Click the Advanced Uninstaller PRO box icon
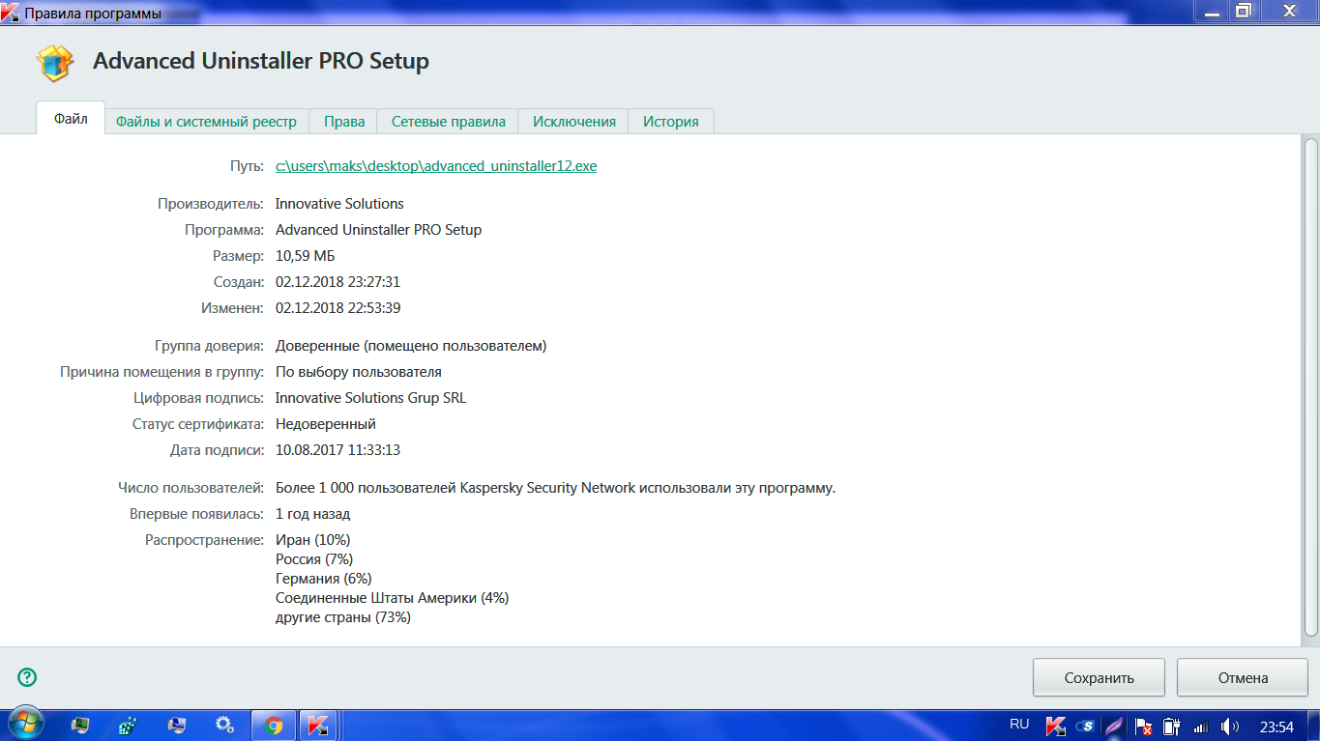Image resolution: width=1320 pixels, height=741 pixels. 54,63
